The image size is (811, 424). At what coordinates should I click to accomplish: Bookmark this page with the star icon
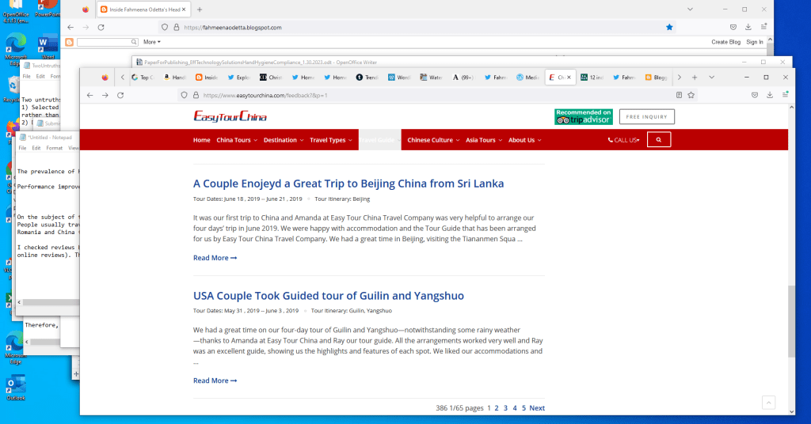[691, 95]
